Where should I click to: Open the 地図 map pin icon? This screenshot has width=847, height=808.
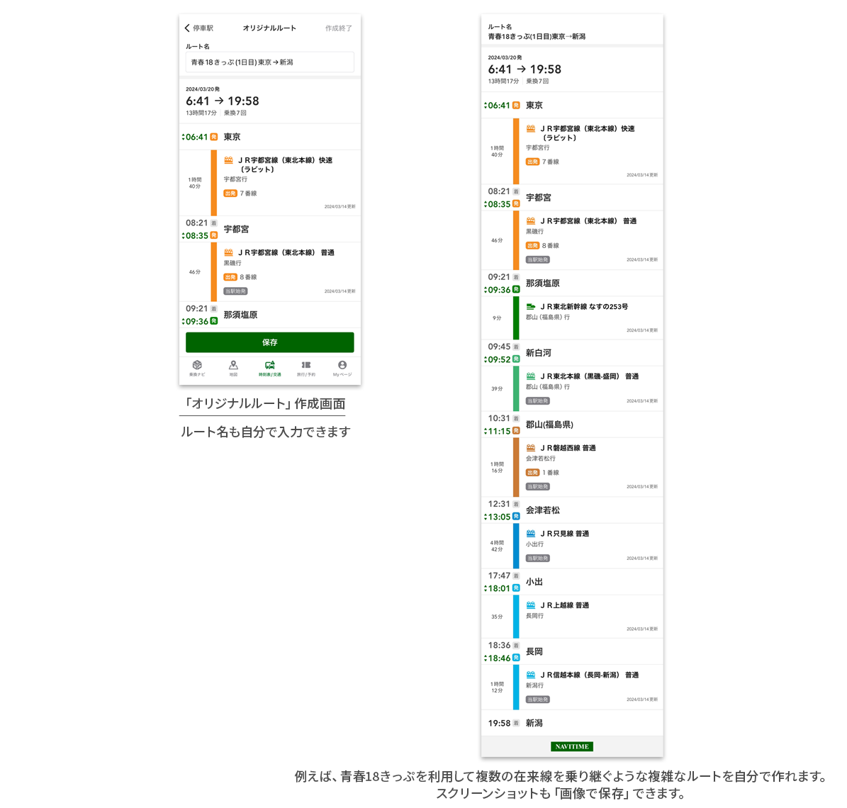pos(233,366)
